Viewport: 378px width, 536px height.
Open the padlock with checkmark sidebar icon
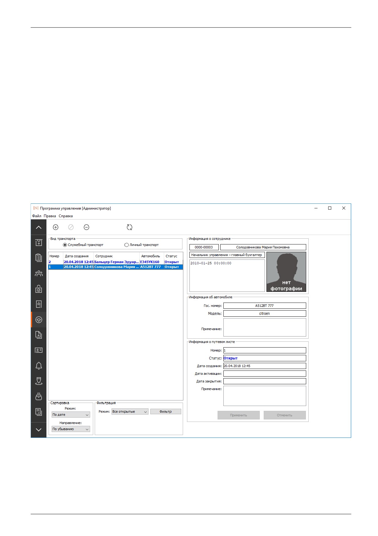(39, 289)
